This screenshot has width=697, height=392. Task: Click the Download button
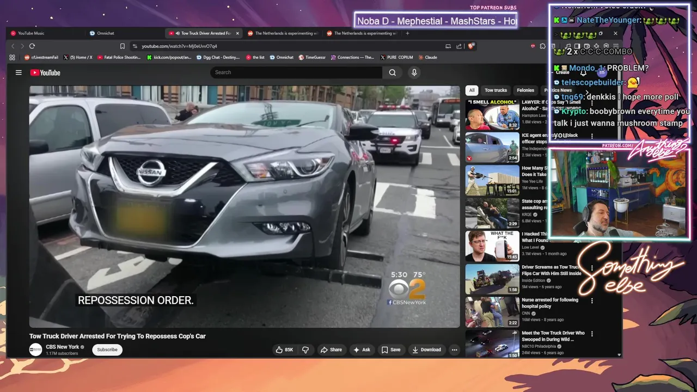(426, 350)
